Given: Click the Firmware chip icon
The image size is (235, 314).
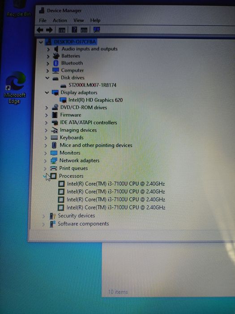Looking at the screenshot, I should point(55,115).
